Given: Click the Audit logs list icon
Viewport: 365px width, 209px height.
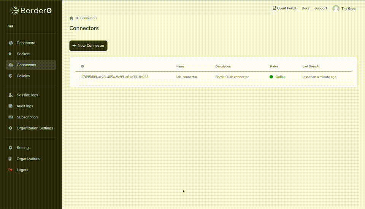Looking at the screenshot, I should coord(11,106).
